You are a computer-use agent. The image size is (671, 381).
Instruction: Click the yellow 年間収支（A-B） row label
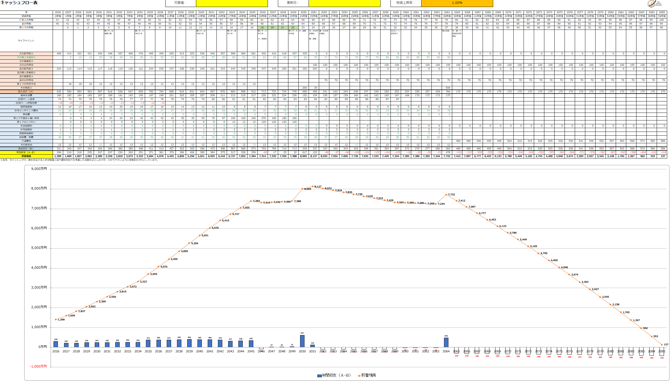point(26,152)
